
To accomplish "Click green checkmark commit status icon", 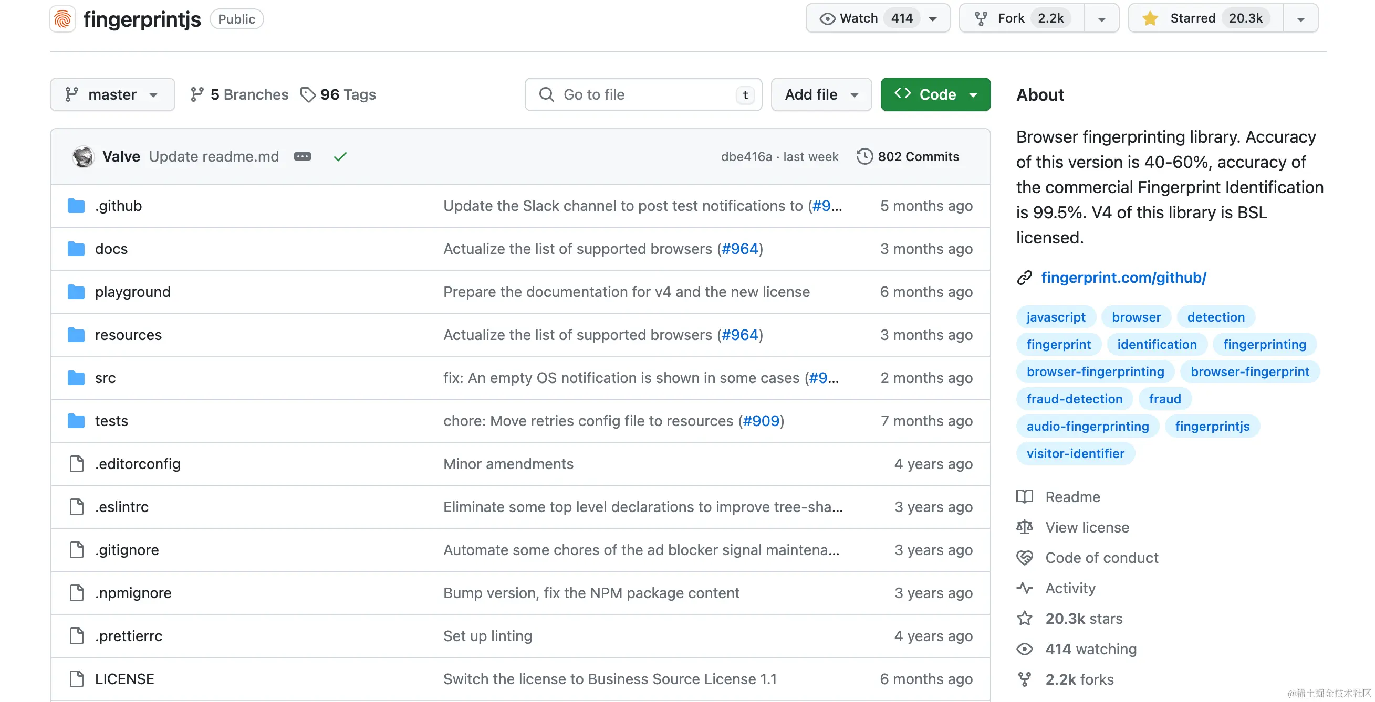I will tap(340, 157).
